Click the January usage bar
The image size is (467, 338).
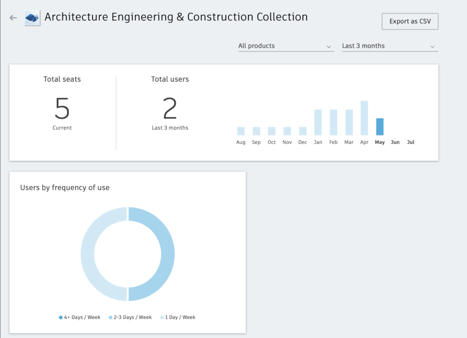pyautogui.click(x=318, y=122)
